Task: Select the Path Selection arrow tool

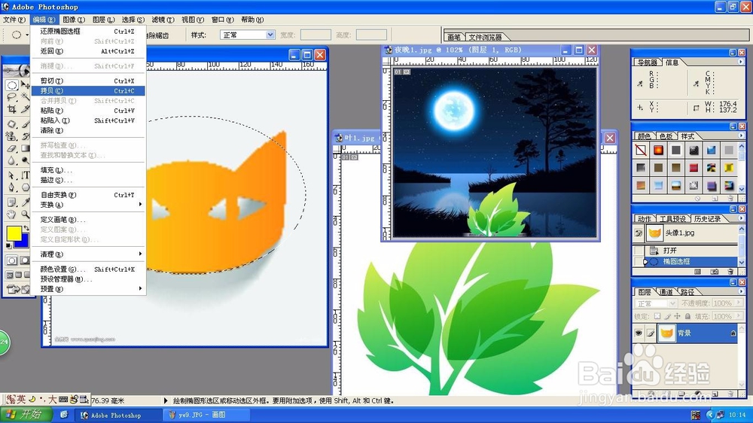Action: point(11,175)
